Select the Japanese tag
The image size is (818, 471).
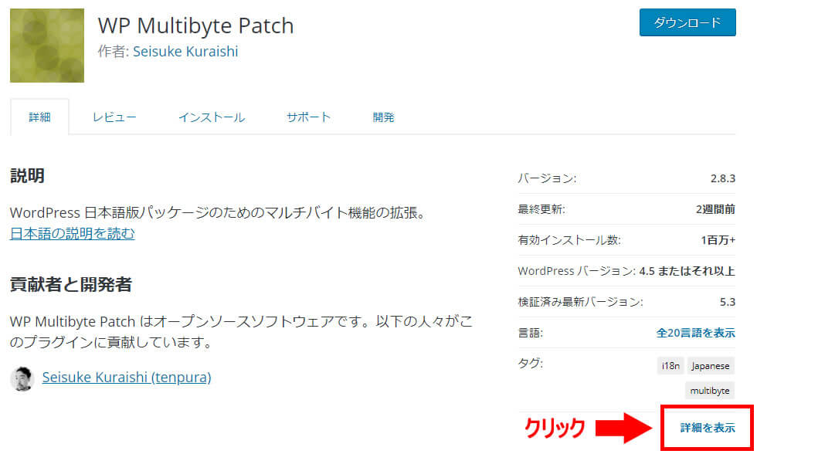pyautogui.click(x=710, y=366)
